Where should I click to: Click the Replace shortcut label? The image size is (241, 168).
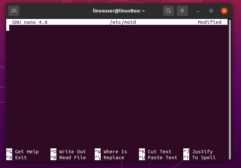[113, 158]
